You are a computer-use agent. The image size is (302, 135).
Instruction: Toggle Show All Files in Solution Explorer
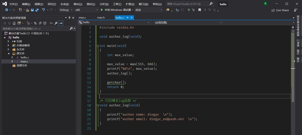pos(45,23)
